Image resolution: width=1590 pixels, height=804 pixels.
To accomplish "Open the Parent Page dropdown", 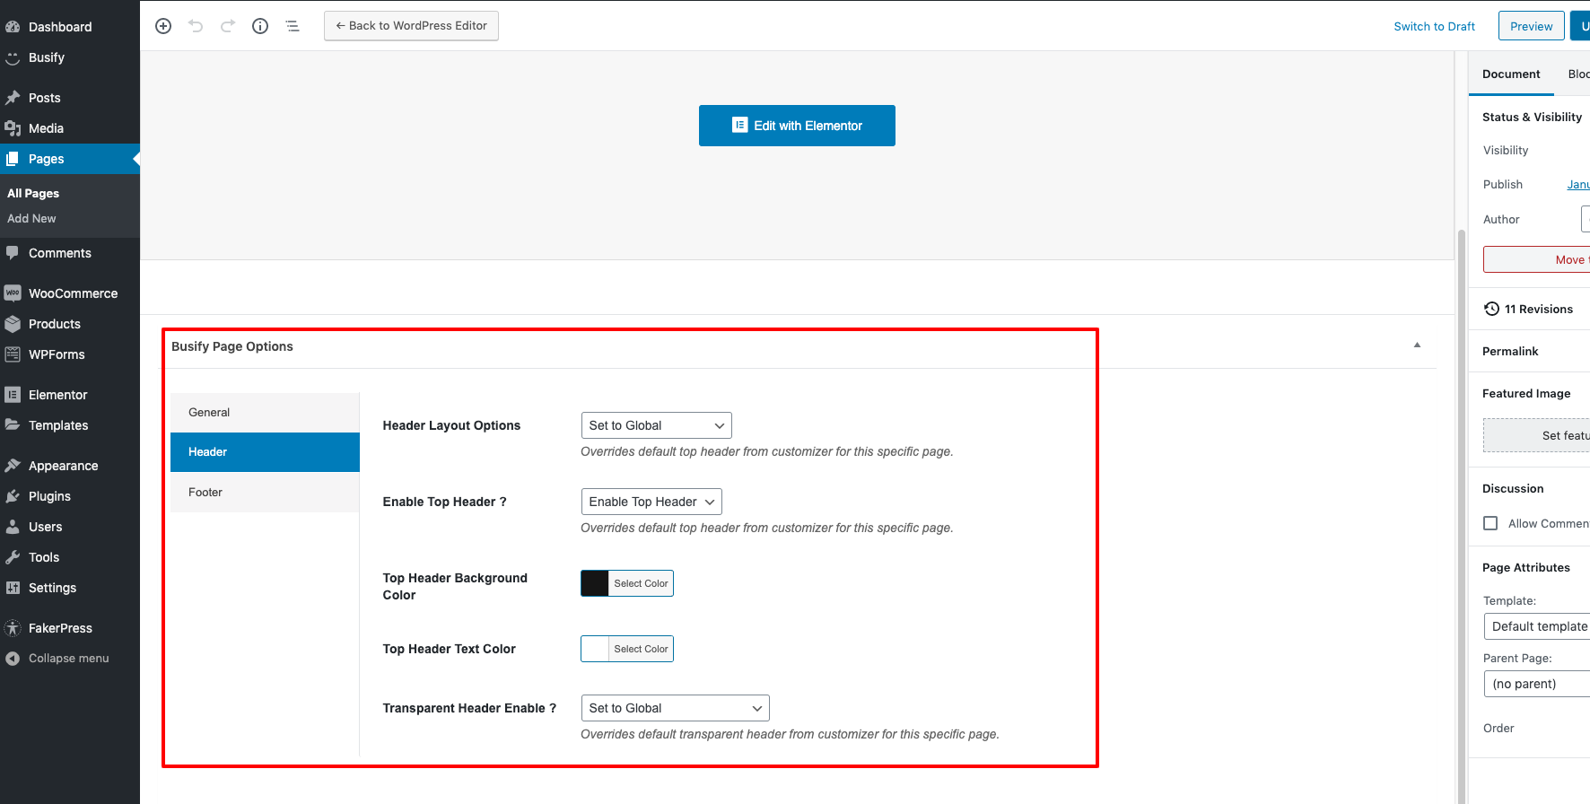I will pos(1536,684).
